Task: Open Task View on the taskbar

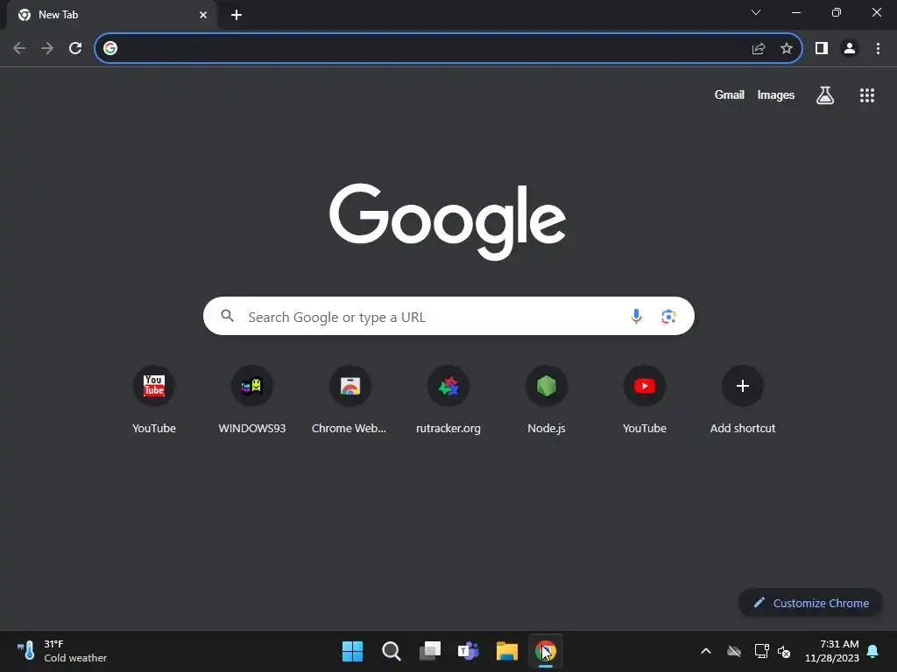Action: 429,651
